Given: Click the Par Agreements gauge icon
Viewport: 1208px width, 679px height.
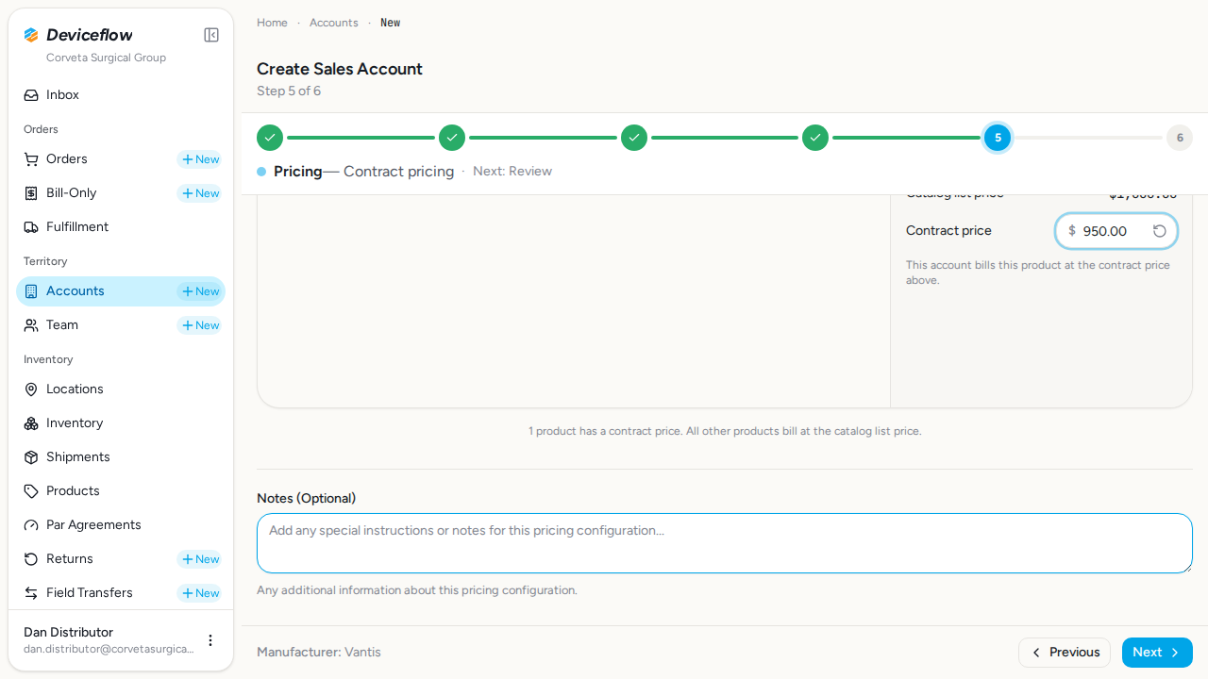Looking at the screenshot, I should pyautogui.click(x=31, y=525).
